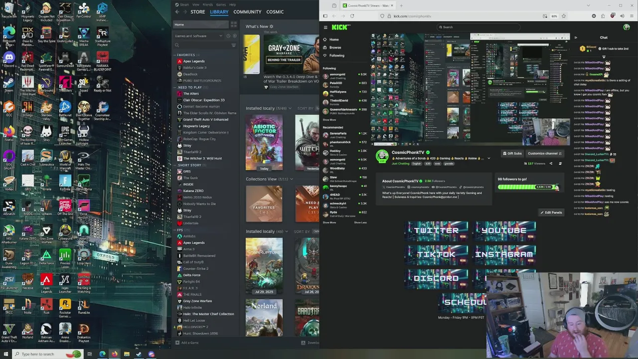Screen dimensions: 638x359
Task: Open the Steam COMMUNITY tab
Action: [x=247, y=12]
